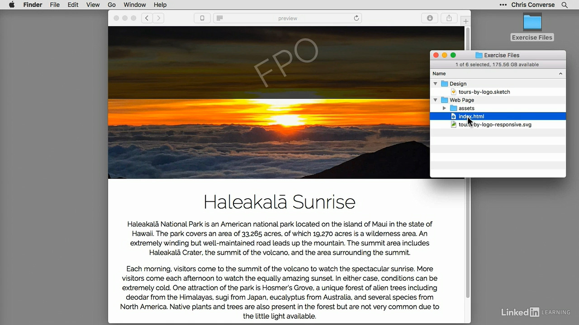The height and width of the screenshot is (325, 579).
Task: Select the tours-by-logo.sketch file
Action: click(484, 92)
